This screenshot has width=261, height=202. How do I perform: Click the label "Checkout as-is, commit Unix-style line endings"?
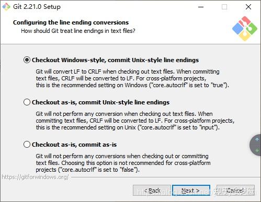pos(100,102)
